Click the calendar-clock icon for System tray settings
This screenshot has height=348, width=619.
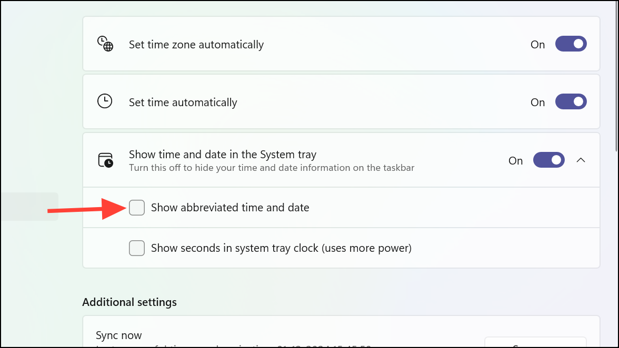(105, 160)
